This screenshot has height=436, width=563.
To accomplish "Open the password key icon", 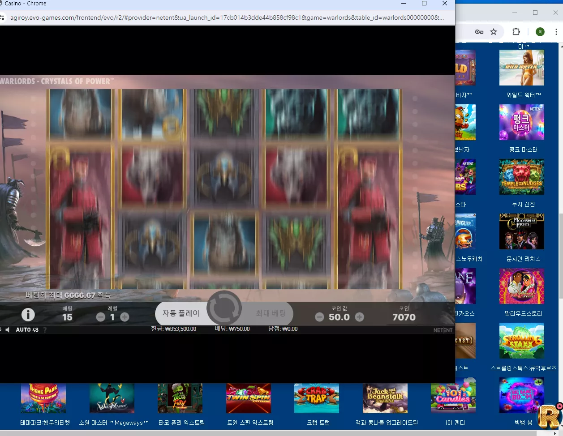I will [479, 32].
